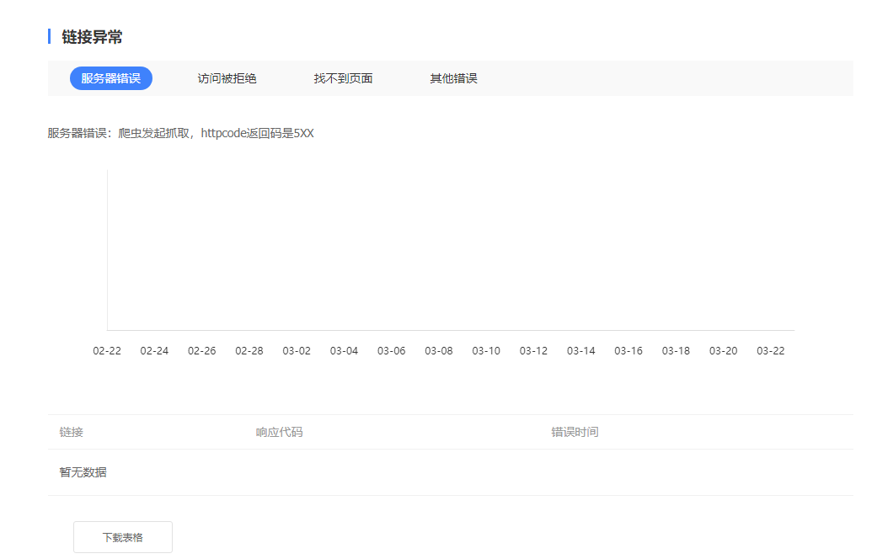Click the active 服务器错误 tab
The width and height of the screenshot is (877, 559).
pyautogui.click(x=112, y=77)
